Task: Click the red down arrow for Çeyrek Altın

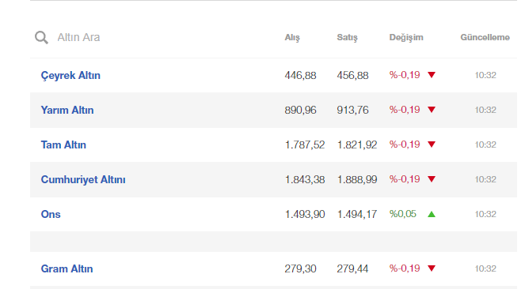Action: tap(432, 75)
